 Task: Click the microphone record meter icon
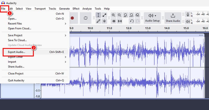tap(188, 14)
